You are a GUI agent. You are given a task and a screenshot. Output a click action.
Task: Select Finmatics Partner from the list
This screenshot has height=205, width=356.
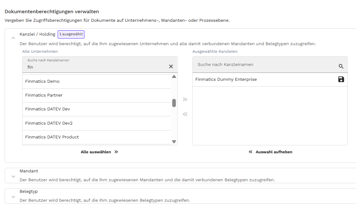pyautogui.click(x=44, y=95)
